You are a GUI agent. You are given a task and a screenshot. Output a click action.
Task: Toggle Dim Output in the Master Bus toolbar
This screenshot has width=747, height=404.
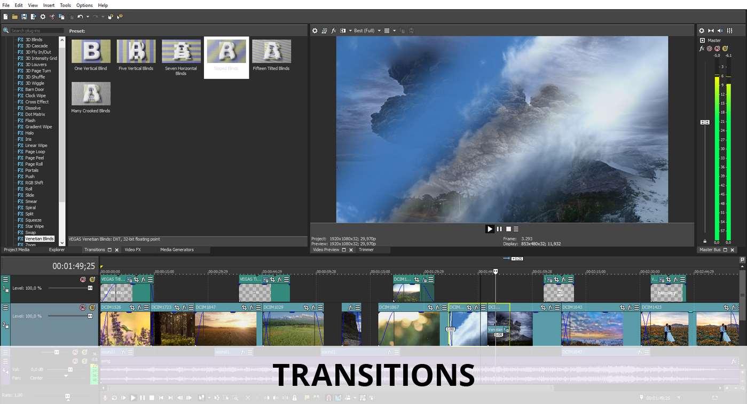pos(720,31)
